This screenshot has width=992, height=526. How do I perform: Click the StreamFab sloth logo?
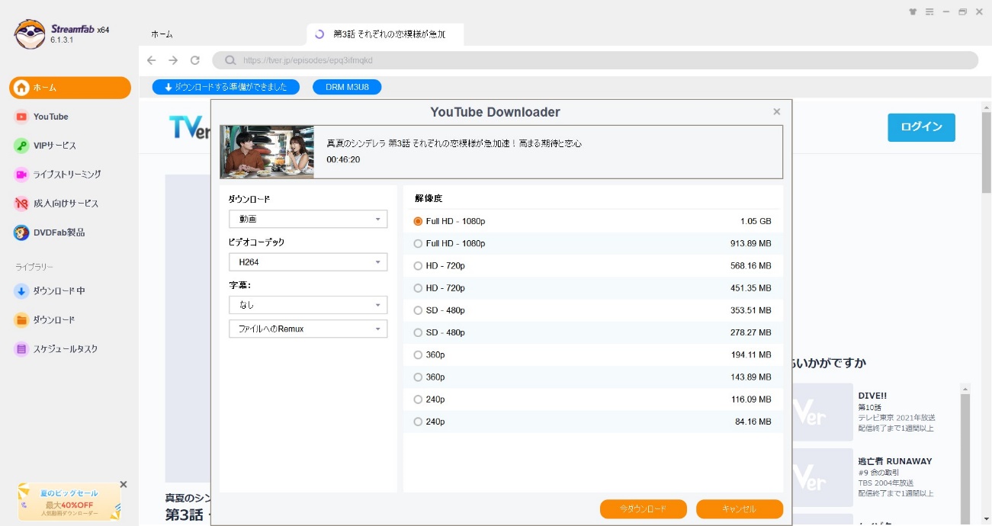coord(30,34)
